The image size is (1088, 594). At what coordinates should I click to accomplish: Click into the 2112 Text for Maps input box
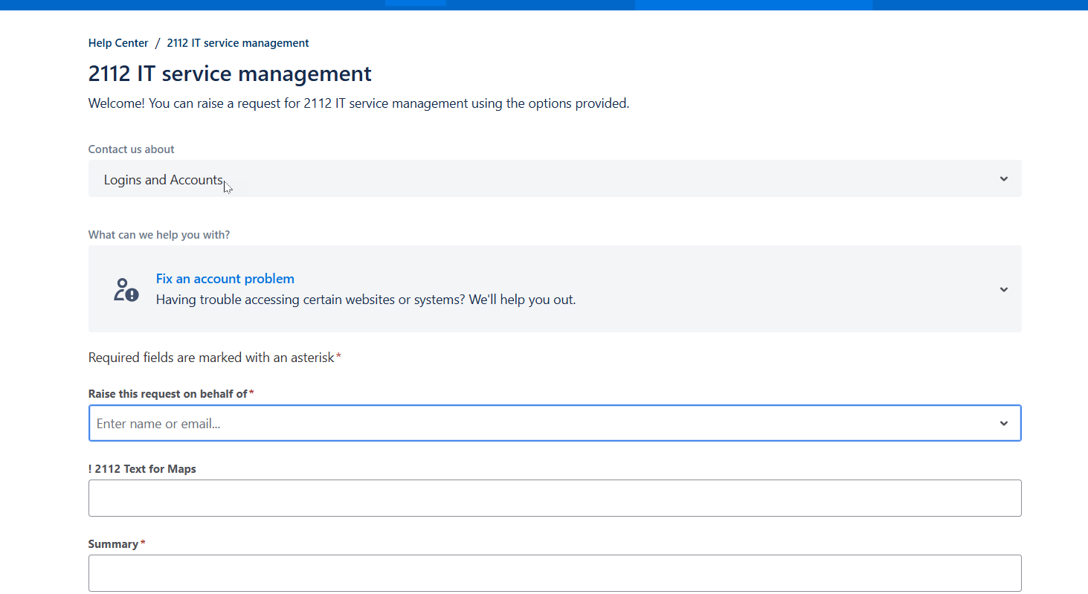554,498
